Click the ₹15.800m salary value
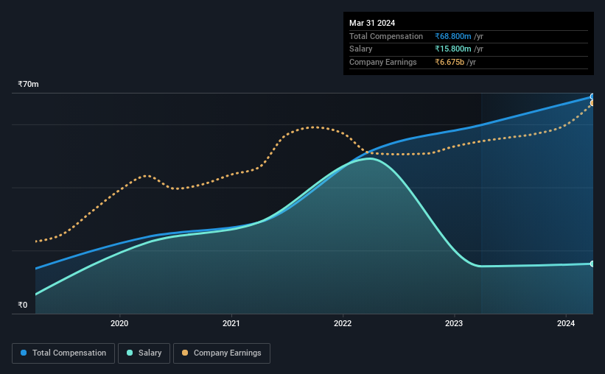Screen dimensions: 605x374 pos(453,49)
